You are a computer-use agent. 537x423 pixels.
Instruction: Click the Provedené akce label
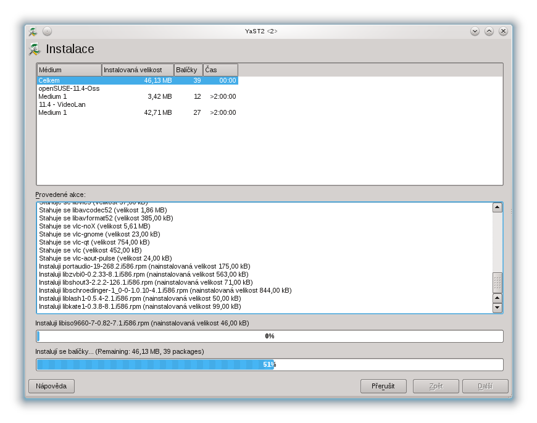(60, 195)
